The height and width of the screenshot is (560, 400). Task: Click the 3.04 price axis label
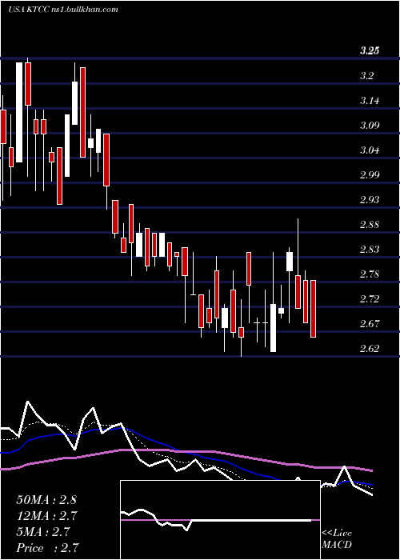pos(370,150)
